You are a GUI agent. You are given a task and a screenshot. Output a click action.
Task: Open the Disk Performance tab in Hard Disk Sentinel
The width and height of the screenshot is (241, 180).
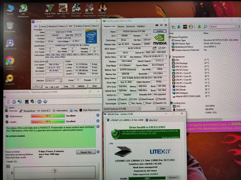90,110
